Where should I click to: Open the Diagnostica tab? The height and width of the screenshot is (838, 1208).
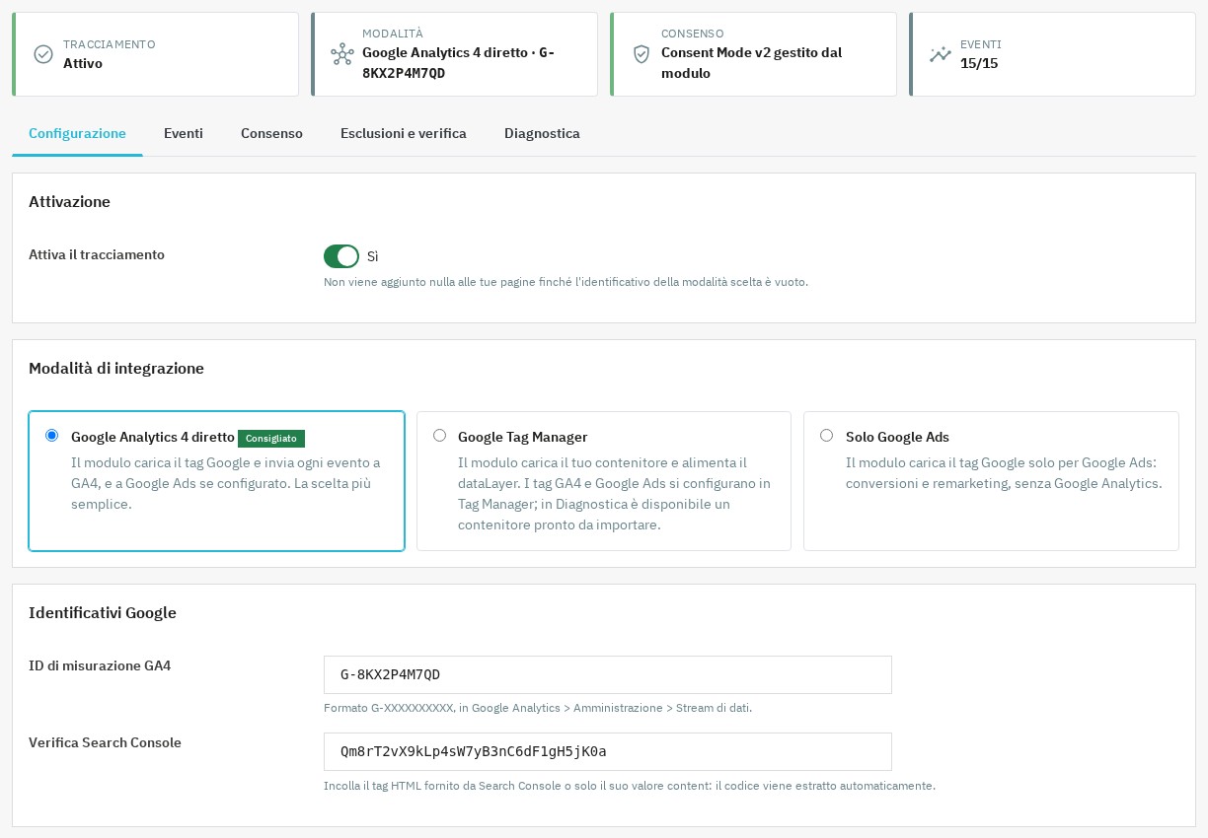click(542, 133)
